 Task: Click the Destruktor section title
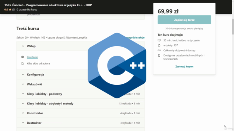[x=34, y=123]
